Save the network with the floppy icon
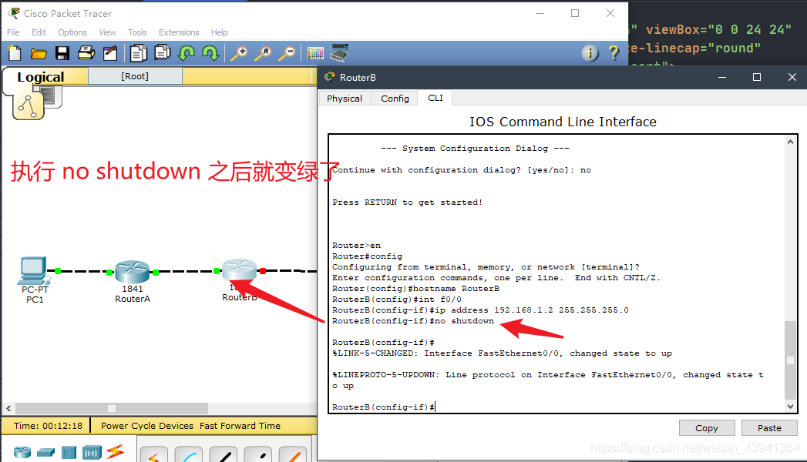Screen dimensions: 807x462 (x=62, y=53)
